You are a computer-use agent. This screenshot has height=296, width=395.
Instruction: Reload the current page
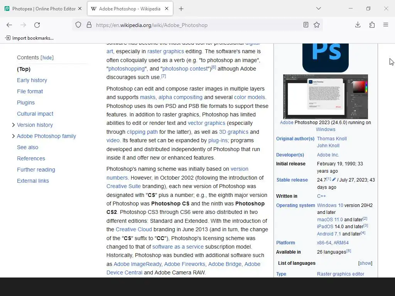[37, 25]
